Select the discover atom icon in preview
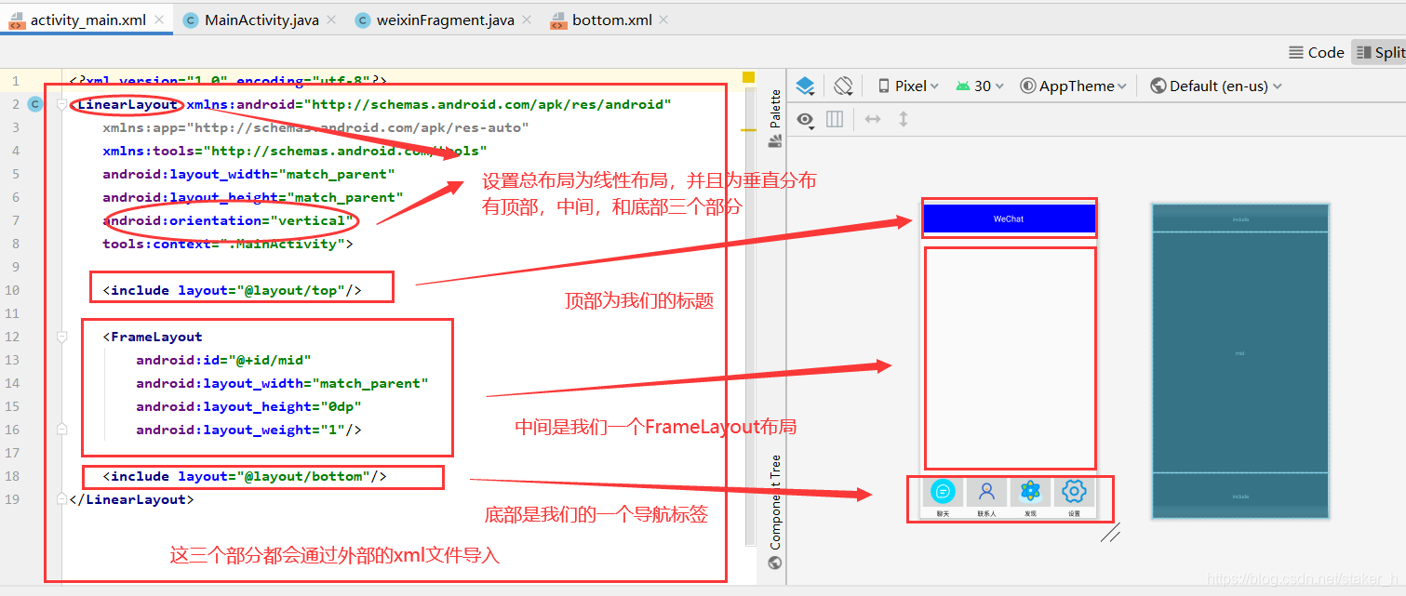 (x=1030, y=492)
